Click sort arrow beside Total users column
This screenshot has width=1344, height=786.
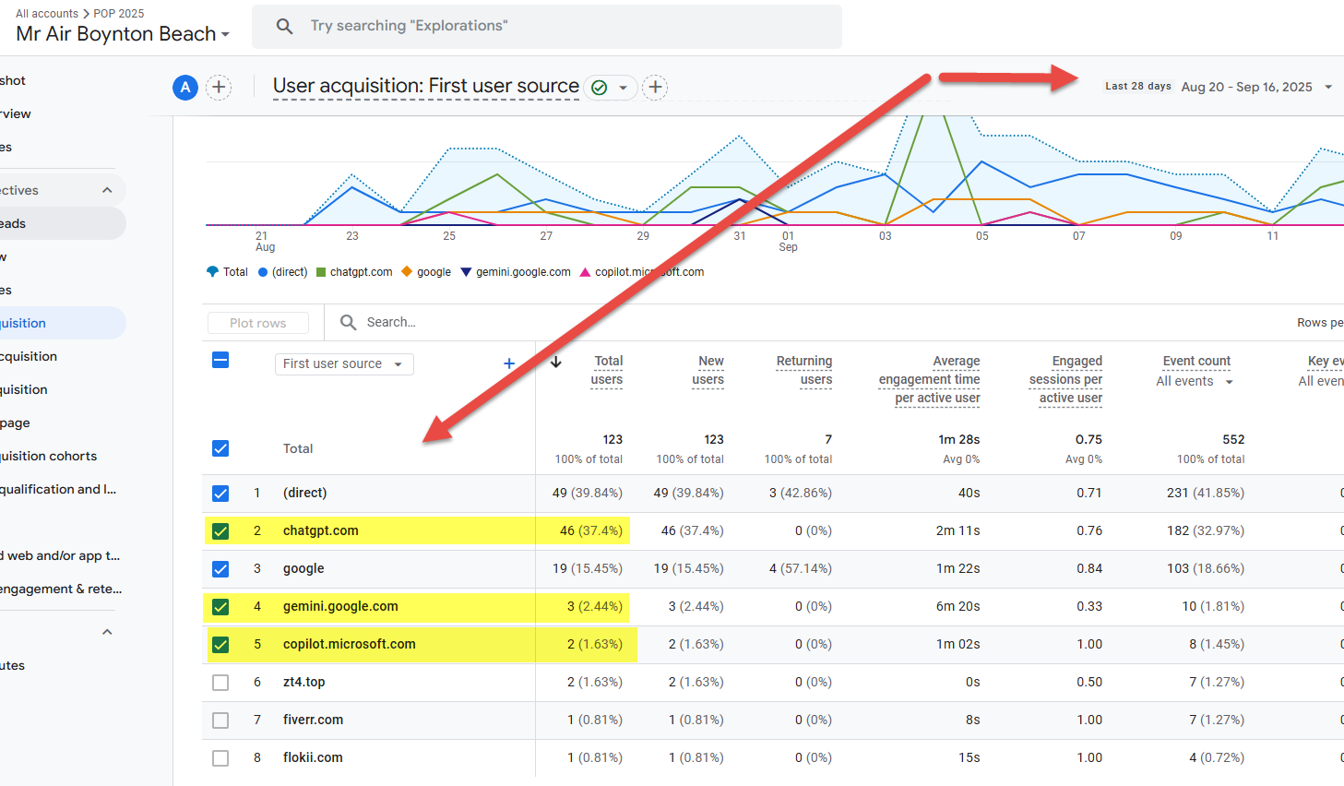[x=556, y=362]
